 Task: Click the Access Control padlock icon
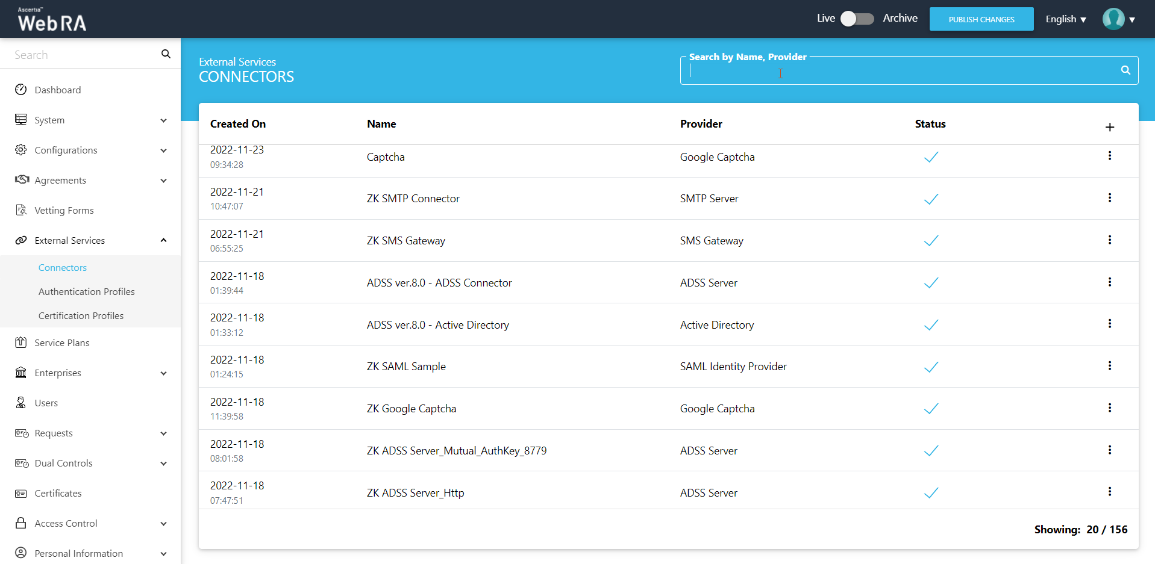tap(21, 522)
